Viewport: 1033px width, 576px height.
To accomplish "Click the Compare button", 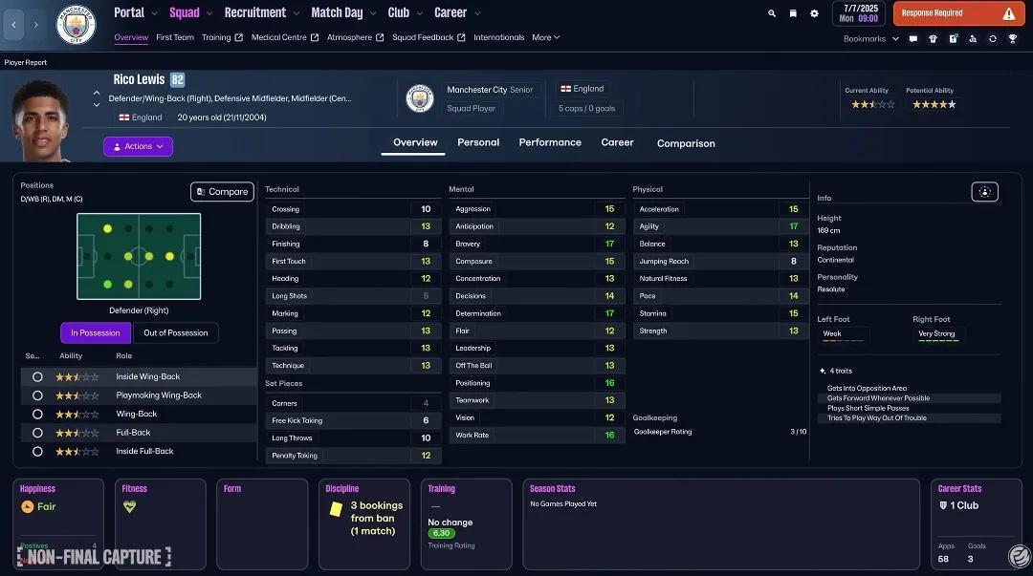I will coord(222,192).
